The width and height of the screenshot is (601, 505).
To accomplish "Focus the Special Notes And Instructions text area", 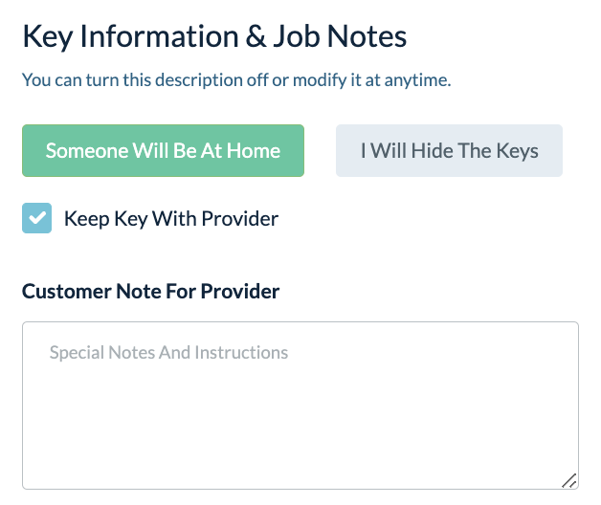I will point(300,406).
